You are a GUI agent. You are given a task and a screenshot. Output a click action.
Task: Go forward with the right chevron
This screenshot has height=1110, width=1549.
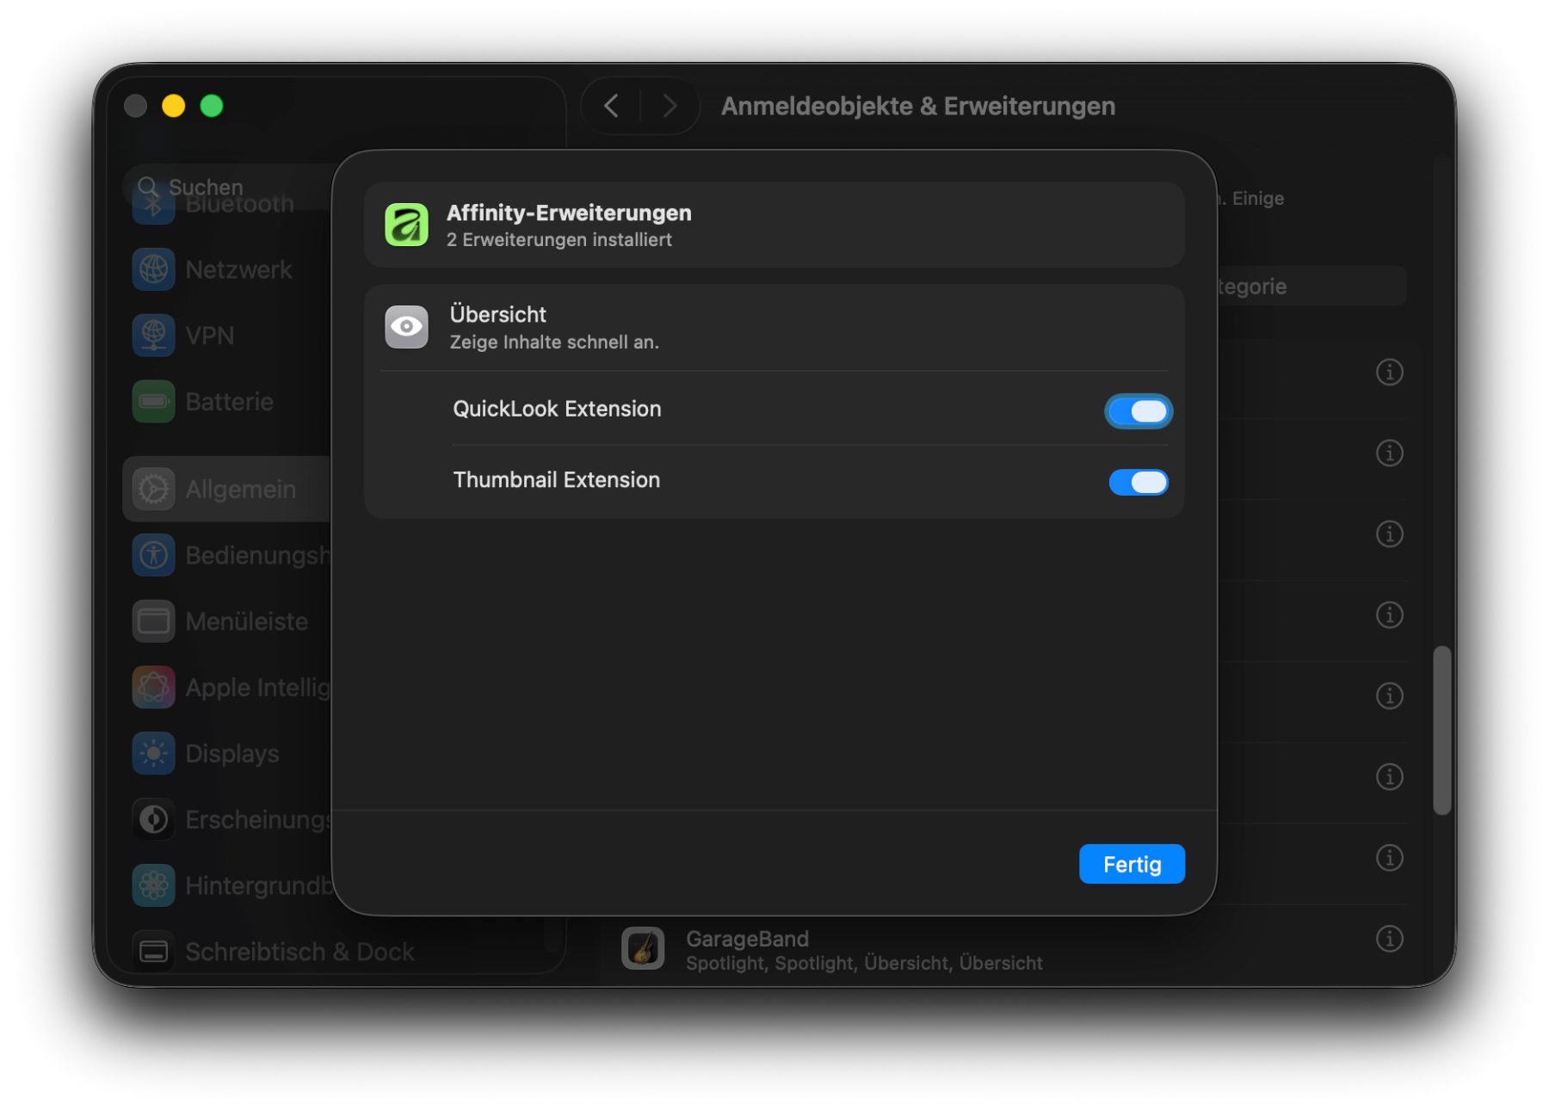point(670,106)
